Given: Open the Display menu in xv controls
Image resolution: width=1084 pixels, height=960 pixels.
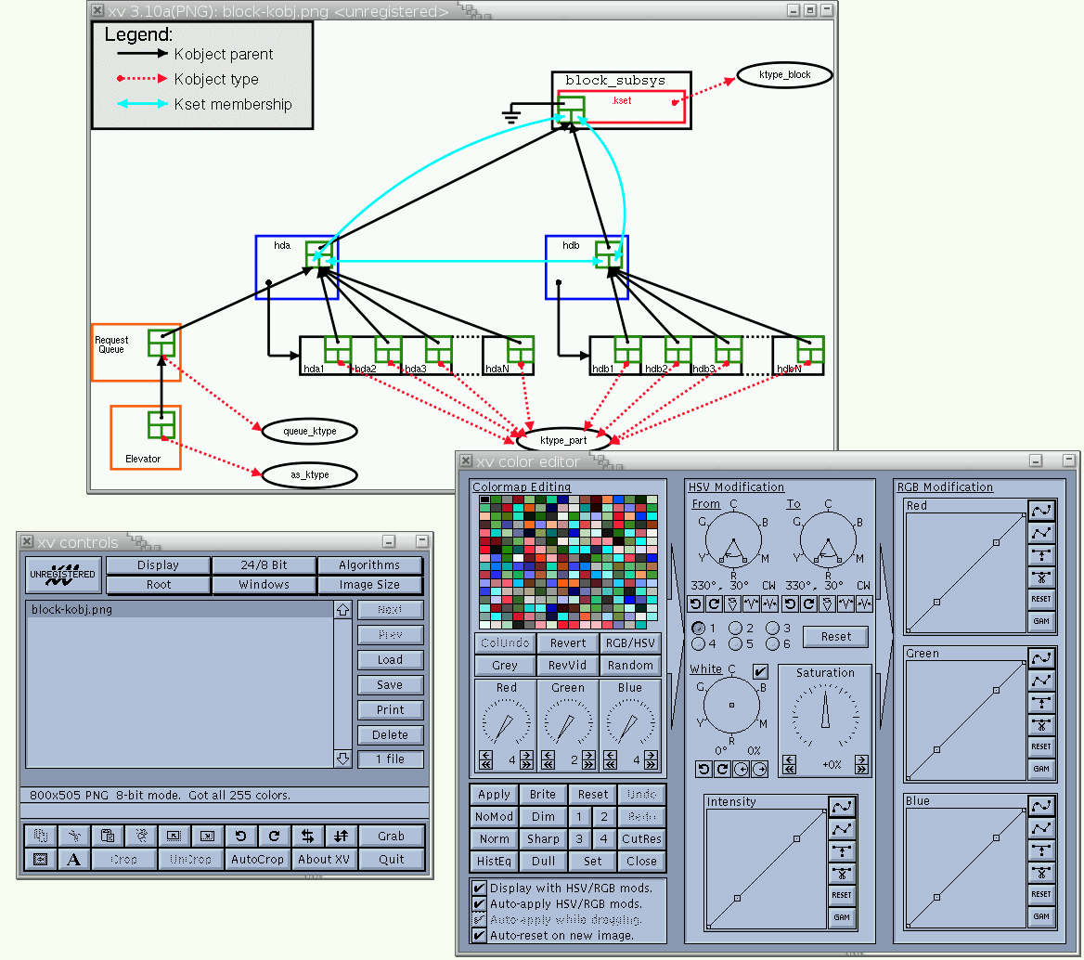Looking at the screenshot, I should click(158, 564).
